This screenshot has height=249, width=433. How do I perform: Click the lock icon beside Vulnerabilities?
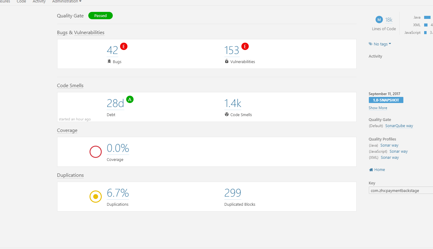click(x=227, y=61)
